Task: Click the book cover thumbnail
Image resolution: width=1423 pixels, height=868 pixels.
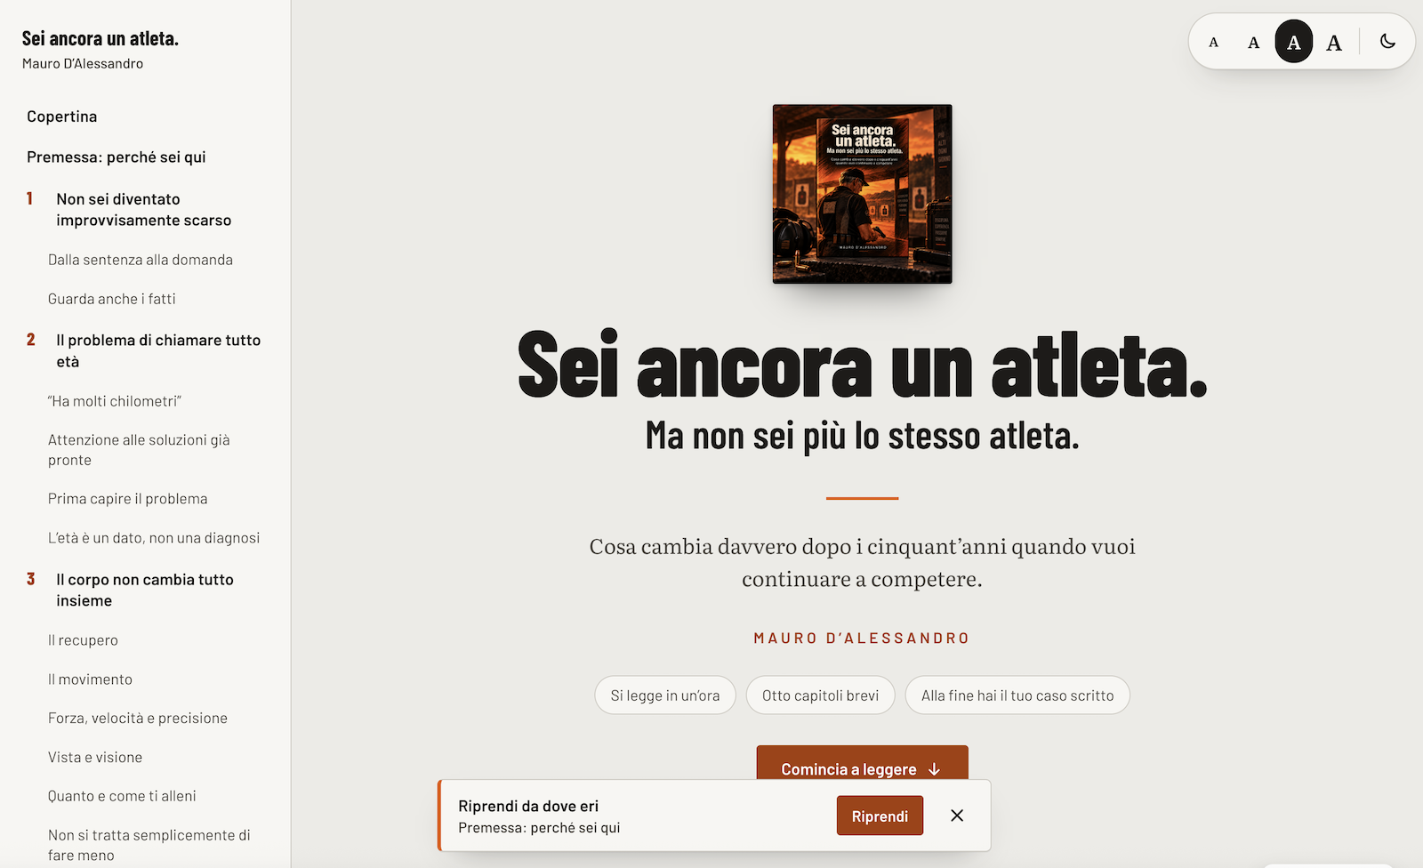Action: (862, 194)
